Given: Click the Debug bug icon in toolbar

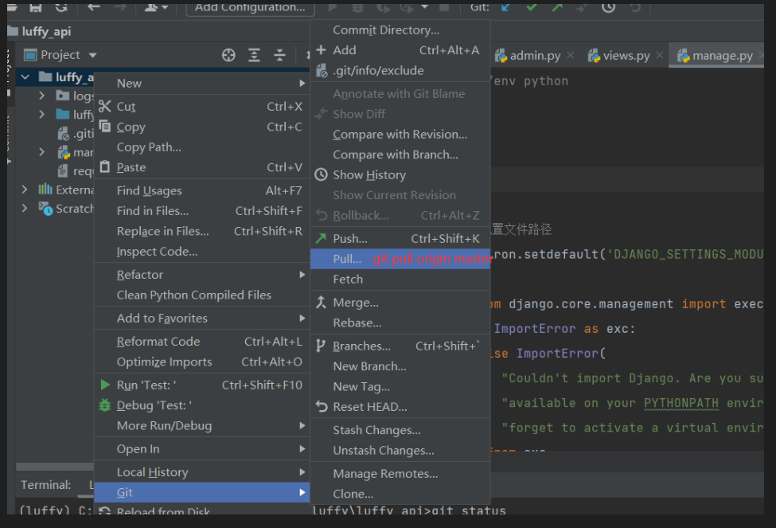Looking at the screenshot, I should 357,7.
